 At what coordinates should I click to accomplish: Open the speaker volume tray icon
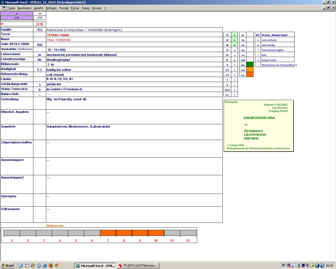(308, 266)
